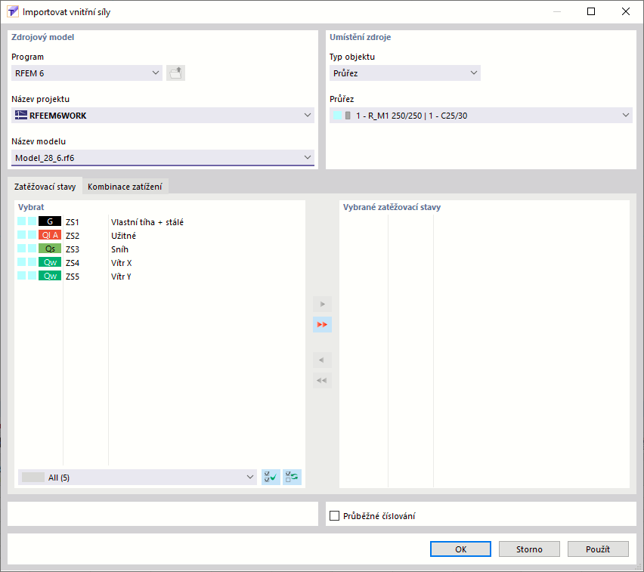Open the Typ objektu dropdown
The width and height of the screenshot is (644, 572).
405,73
